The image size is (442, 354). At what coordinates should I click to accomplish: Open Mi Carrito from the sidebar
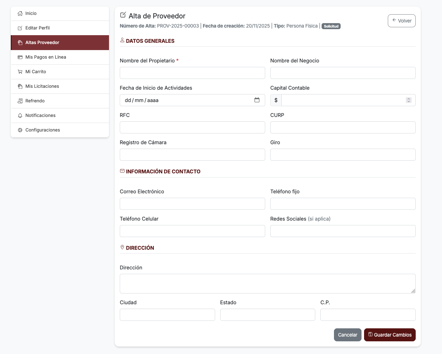point(60,72)
